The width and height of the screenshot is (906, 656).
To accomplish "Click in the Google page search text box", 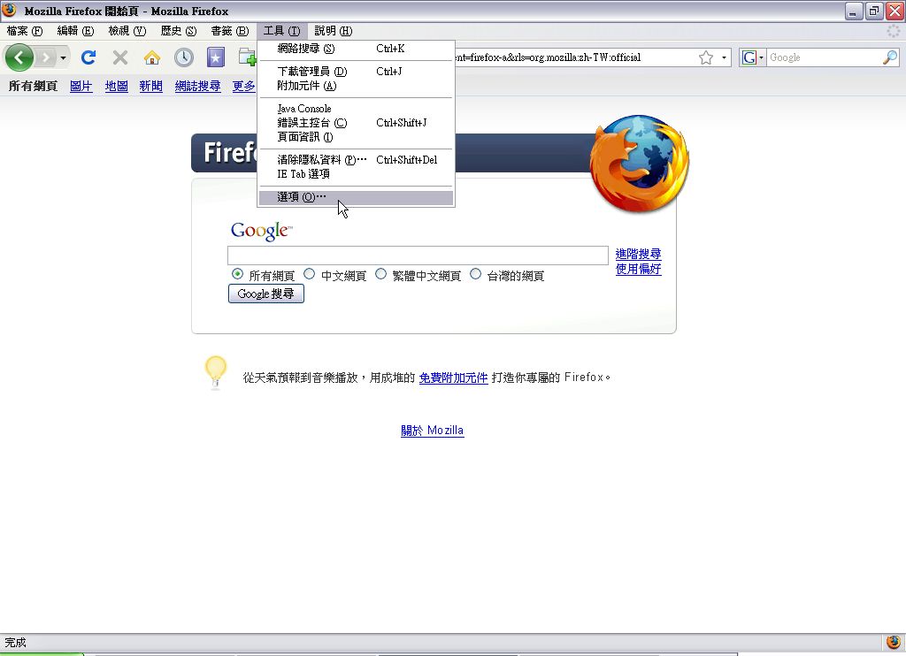I will click(418, 256).
